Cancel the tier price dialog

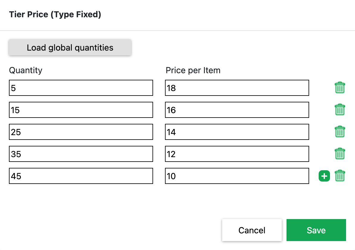[x=252, y=230]
